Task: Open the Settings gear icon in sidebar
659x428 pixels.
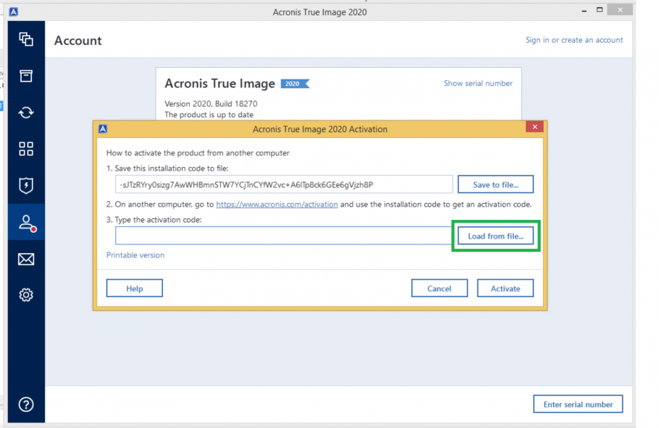Action: 26,295
